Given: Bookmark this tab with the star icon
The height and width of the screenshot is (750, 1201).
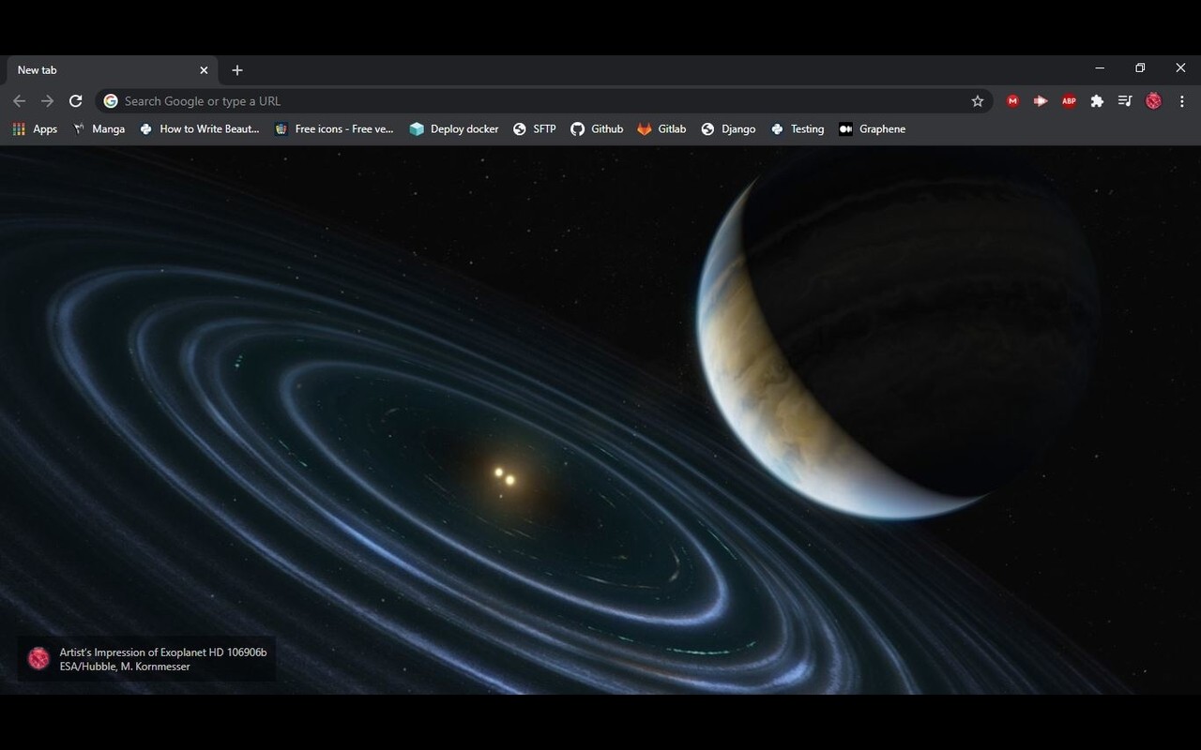Looking at the screenshot, I should pos(978,101).
